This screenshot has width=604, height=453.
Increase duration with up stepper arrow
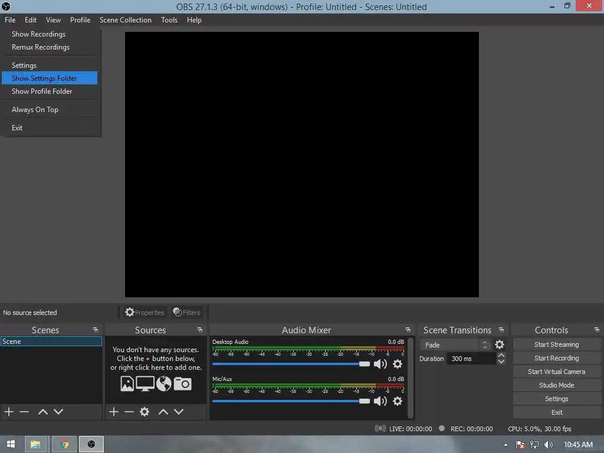[501, 355]
